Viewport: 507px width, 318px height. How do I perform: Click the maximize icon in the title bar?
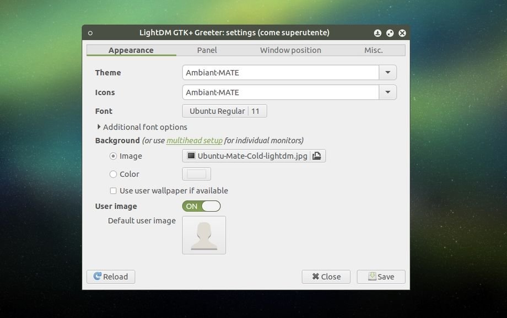[x=390, y=33]
